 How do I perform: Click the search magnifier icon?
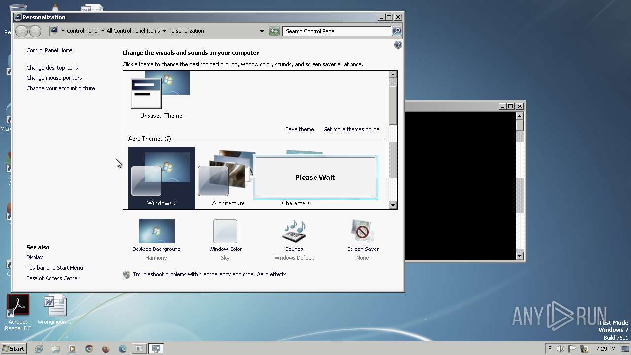coord(397,31)
